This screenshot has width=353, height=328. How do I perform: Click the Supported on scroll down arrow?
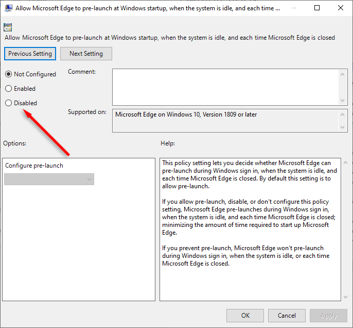(343, 127)
